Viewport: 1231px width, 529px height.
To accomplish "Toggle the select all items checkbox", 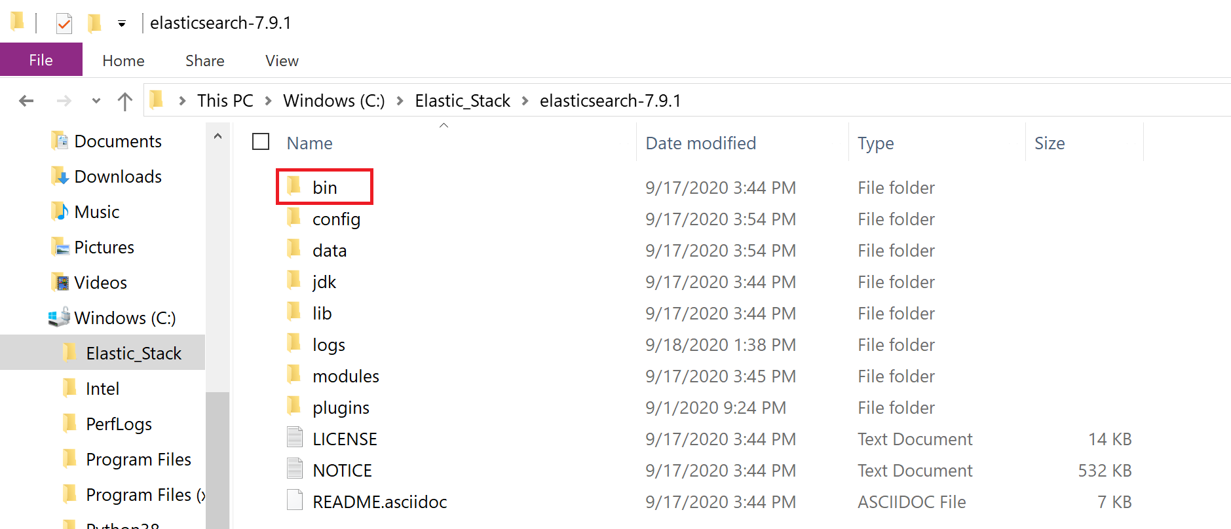I will pos(261,142).
